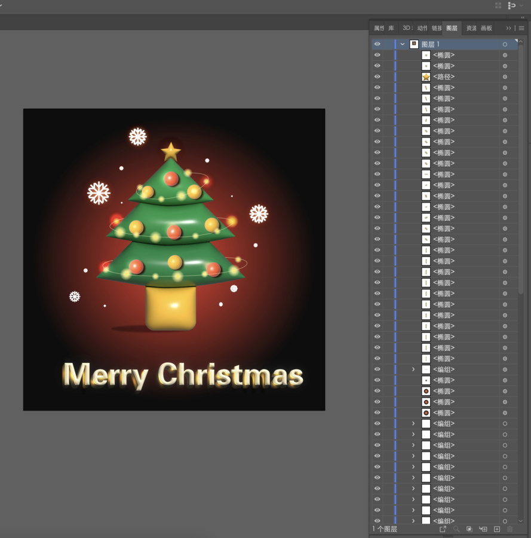The height and width of the screenshot is (538, 531).
Task: Click the arrange documents grid icon
Action: click(x=498, y=5)
